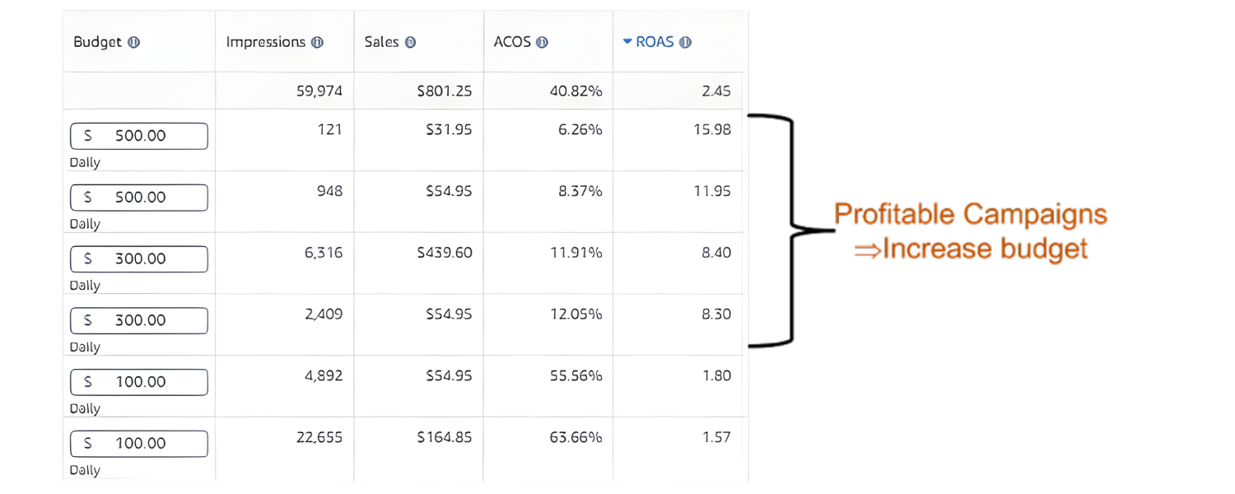Image resolution: width=1235 pixels, height=494 pixels.
Task: Select the first 300.00 budget input field
Action: pos(138,259)
